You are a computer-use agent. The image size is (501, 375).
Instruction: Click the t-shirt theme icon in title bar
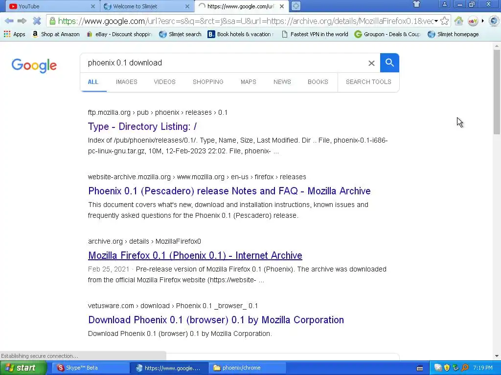tap(416, 4)
